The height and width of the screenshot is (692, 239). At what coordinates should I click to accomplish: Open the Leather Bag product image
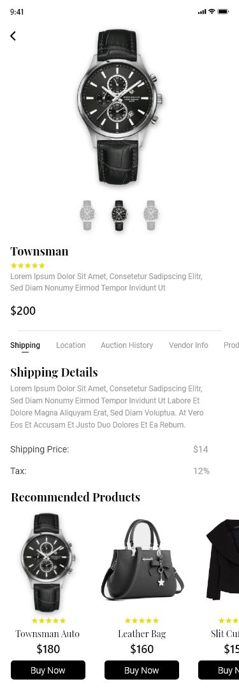pos(142,559)
